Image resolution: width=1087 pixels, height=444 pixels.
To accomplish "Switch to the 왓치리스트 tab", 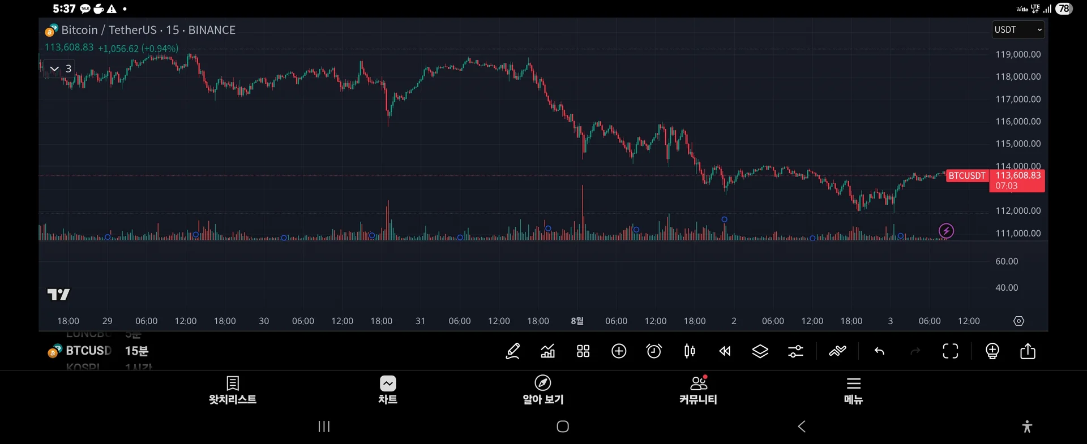I will coord(232,390).
